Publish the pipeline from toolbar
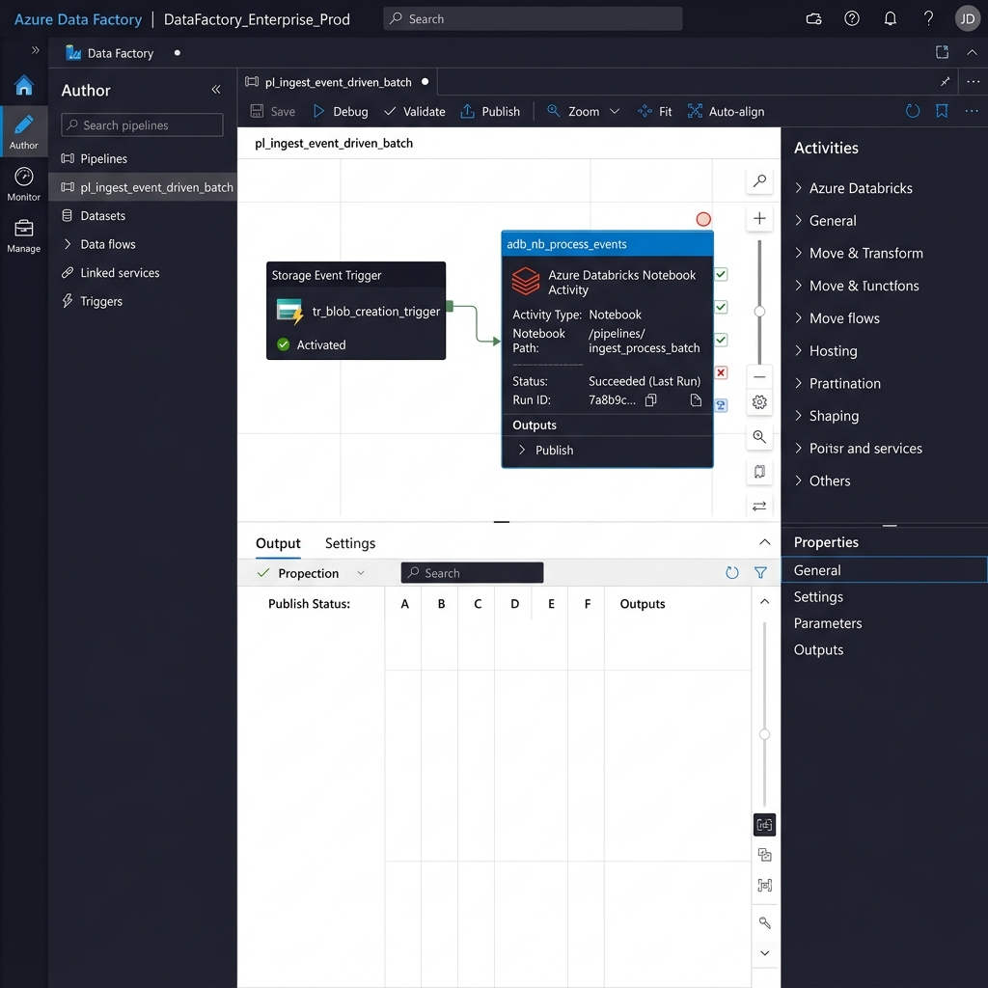Viewport: 988px width, 988px height. coord(491,112)
